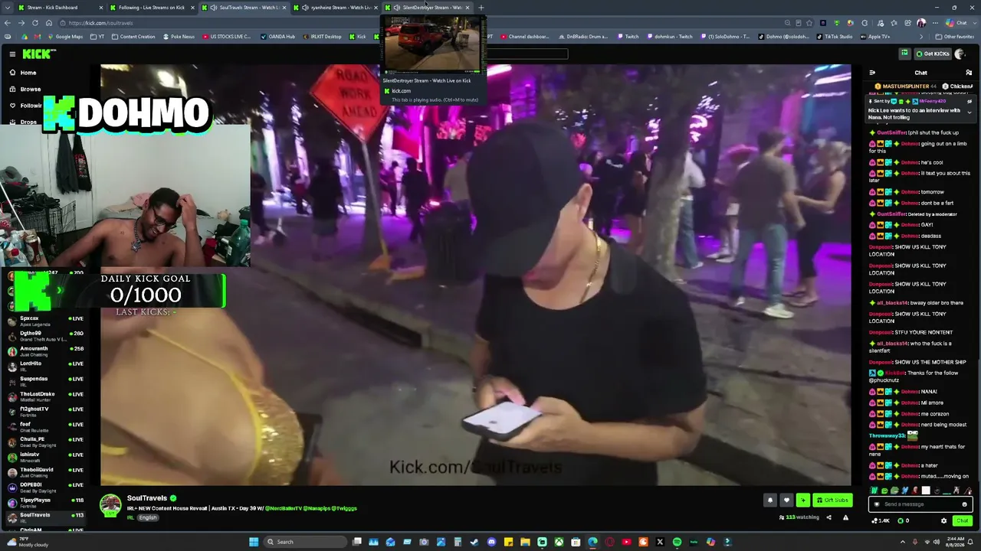Screen dimensions: 981x551
Task: Open Home in the Kick sidebar
Action: point(28,73)
